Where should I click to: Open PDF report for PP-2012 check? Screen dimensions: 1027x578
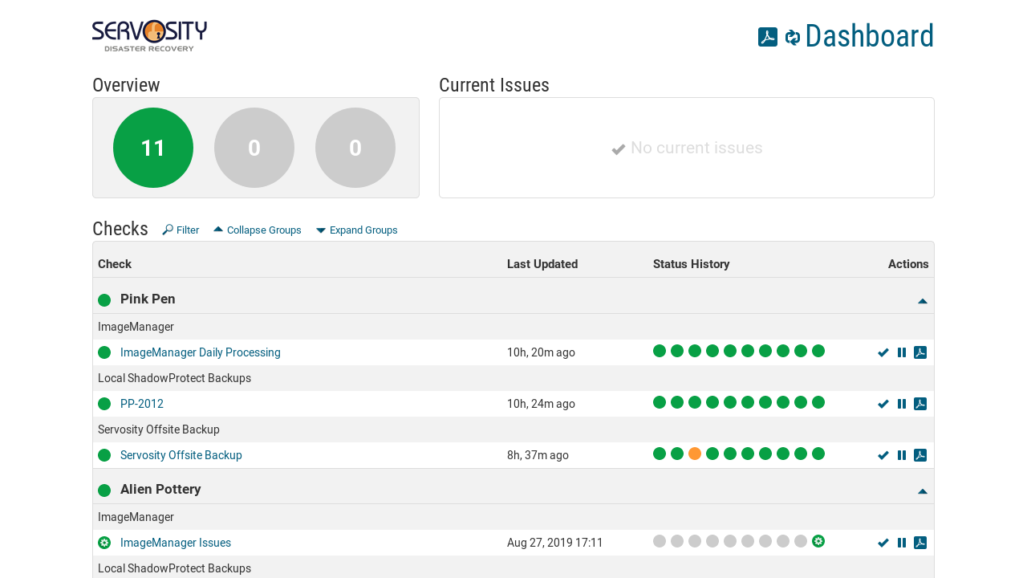coord(920,404)
